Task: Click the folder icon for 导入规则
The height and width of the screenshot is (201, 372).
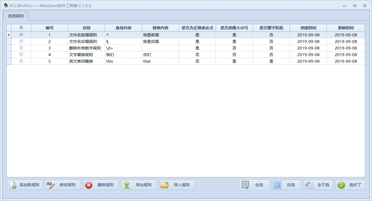Action: click(x=165, y=185)
